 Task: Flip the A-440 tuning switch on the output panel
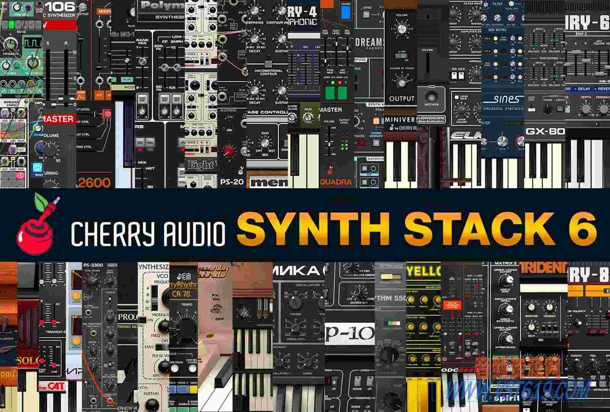point(401,56)
